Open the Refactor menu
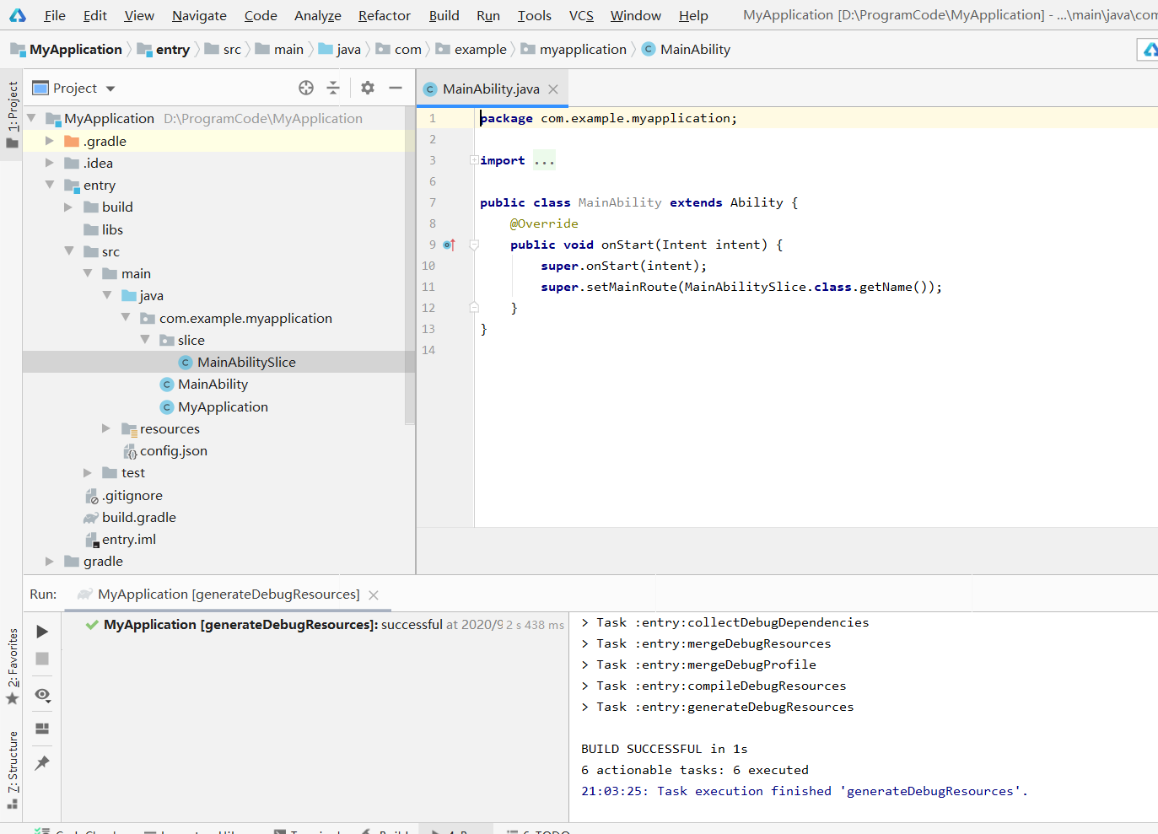Screen dimensions: 1158x834 point(384,15)
